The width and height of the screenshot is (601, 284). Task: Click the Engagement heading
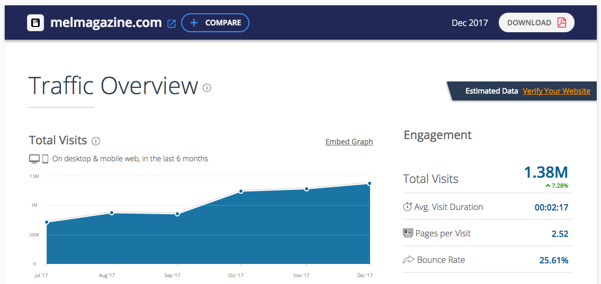click(438, 135)
